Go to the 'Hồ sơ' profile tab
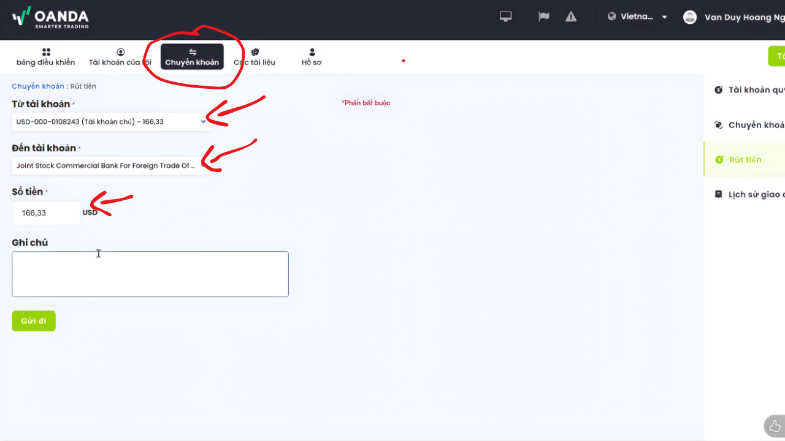This screenshot has width=785, height=441. [x=312, y=57]
